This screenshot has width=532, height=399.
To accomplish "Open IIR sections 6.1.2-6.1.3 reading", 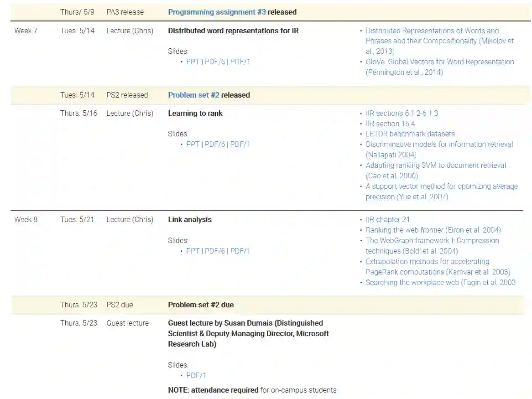I will [x=402, y=114].
